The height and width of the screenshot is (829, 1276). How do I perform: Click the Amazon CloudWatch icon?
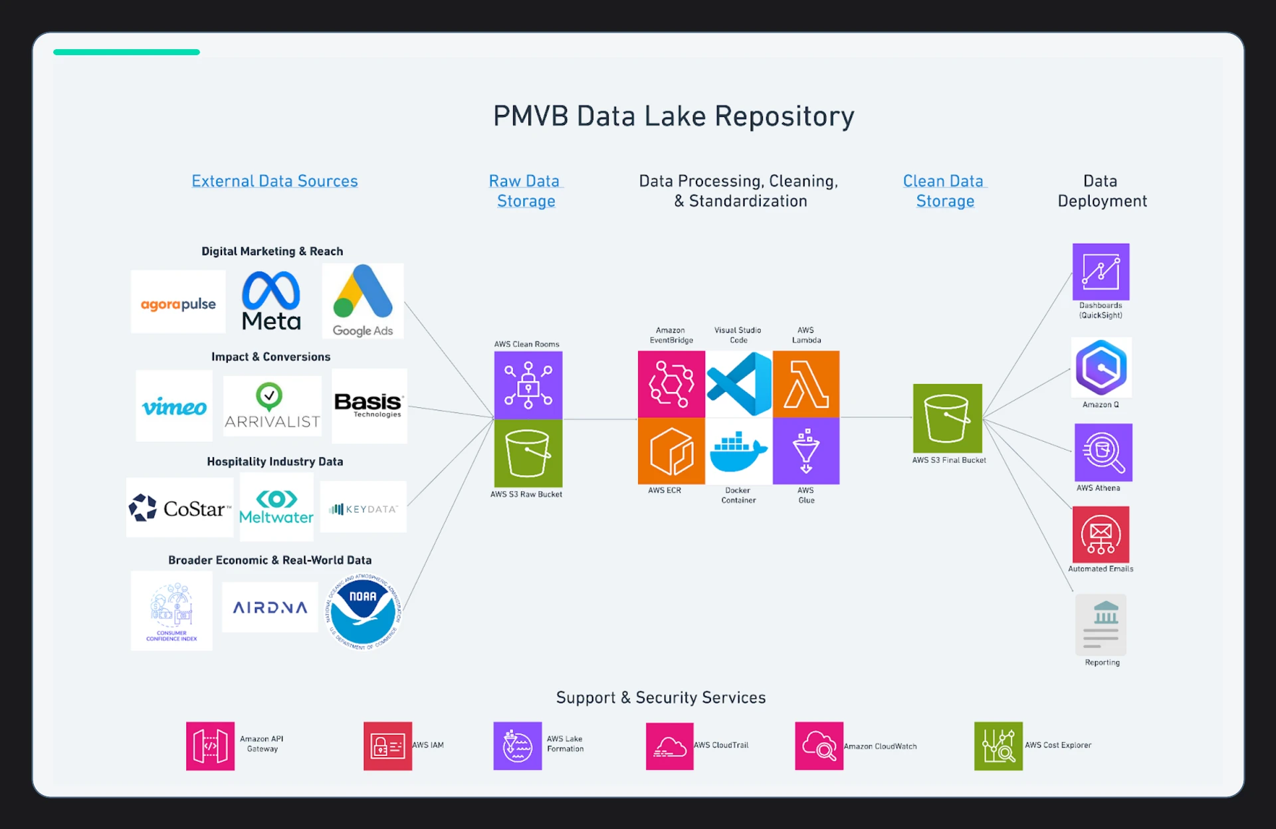[x=819, y=746]
